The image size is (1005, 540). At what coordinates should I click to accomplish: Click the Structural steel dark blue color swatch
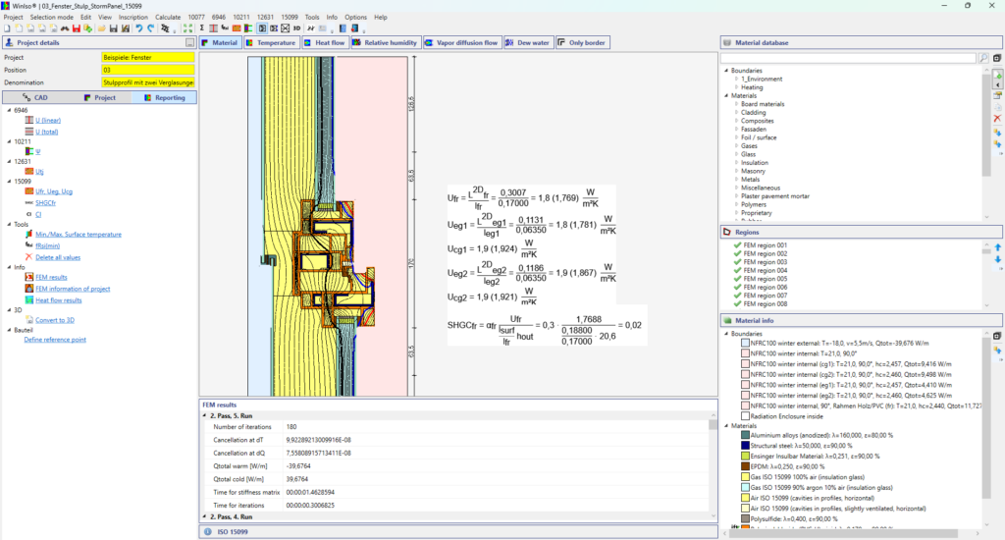click(746, 445)
